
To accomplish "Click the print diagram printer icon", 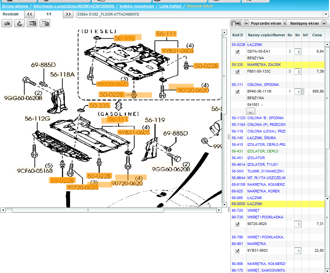I will coord(20,23).
